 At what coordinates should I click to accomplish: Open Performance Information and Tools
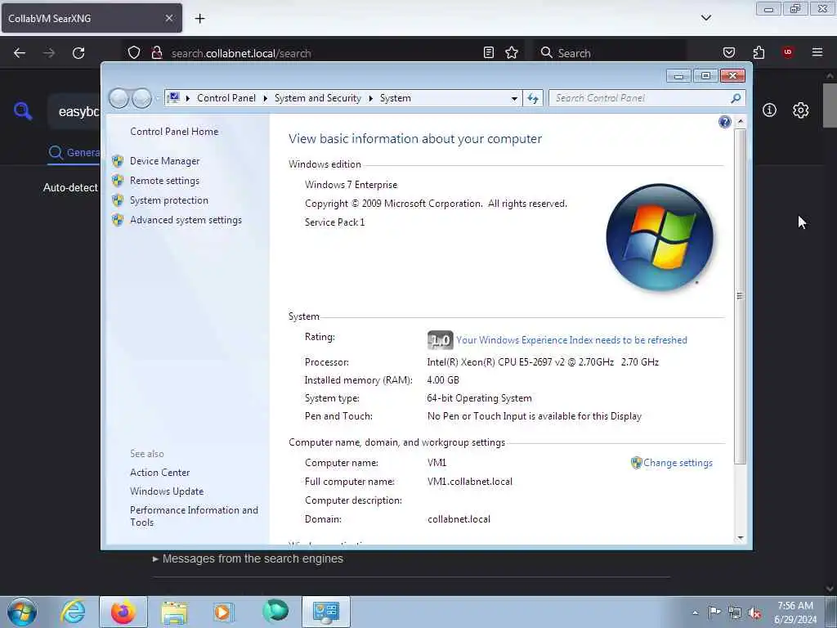point(194,516)
